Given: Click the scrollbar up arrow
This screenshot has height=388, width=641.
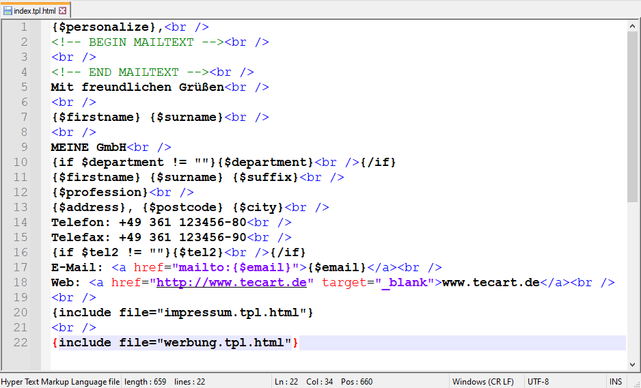Looking at the screenshot, I should pyautogui.click(x=633, y=26).
